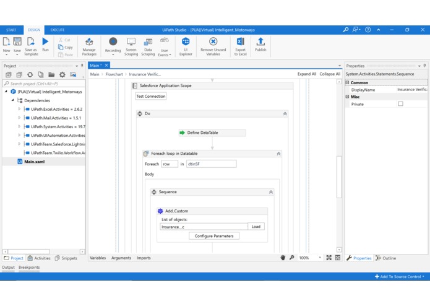Screen dimensions: 430x306
Task: Click Remove Unused Variables
Action: 213,46
